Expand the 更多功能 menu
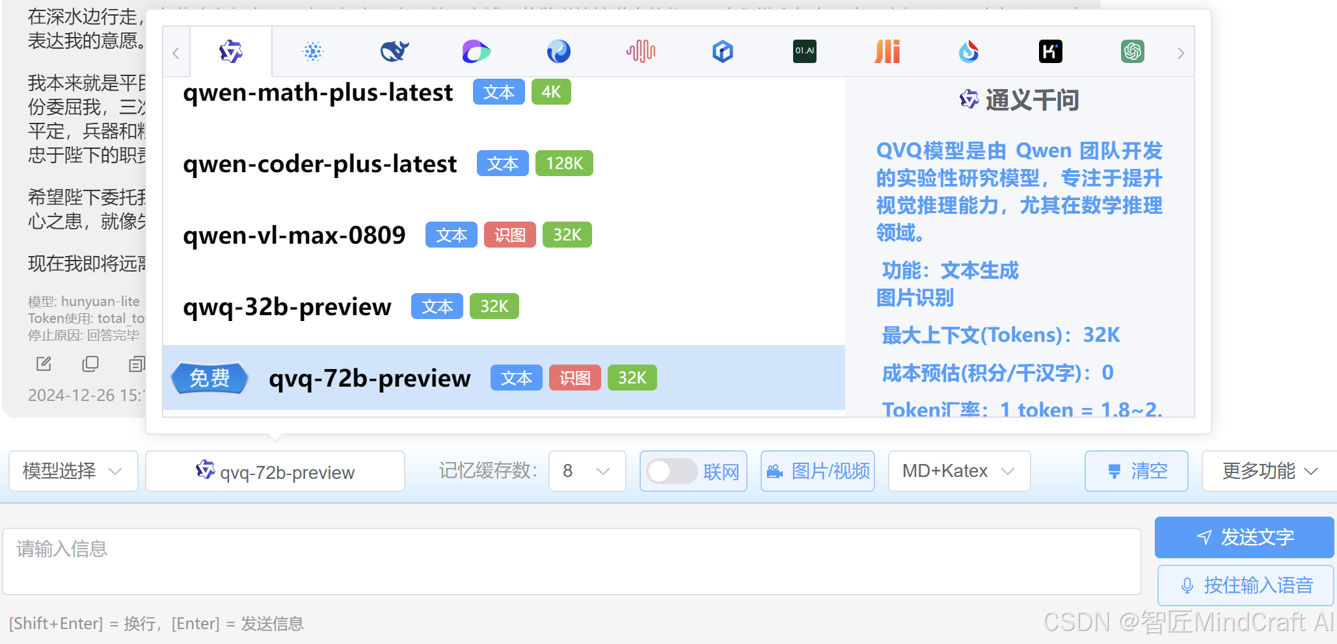The height and width of the screenshot is (644, 1337). click(1269, 471)
